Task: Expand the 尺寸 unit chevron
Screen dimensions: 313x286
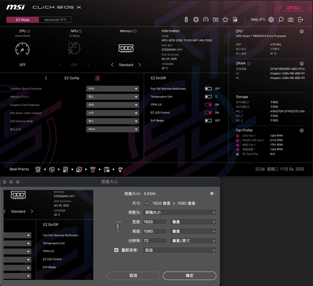Action: (147, 203)
